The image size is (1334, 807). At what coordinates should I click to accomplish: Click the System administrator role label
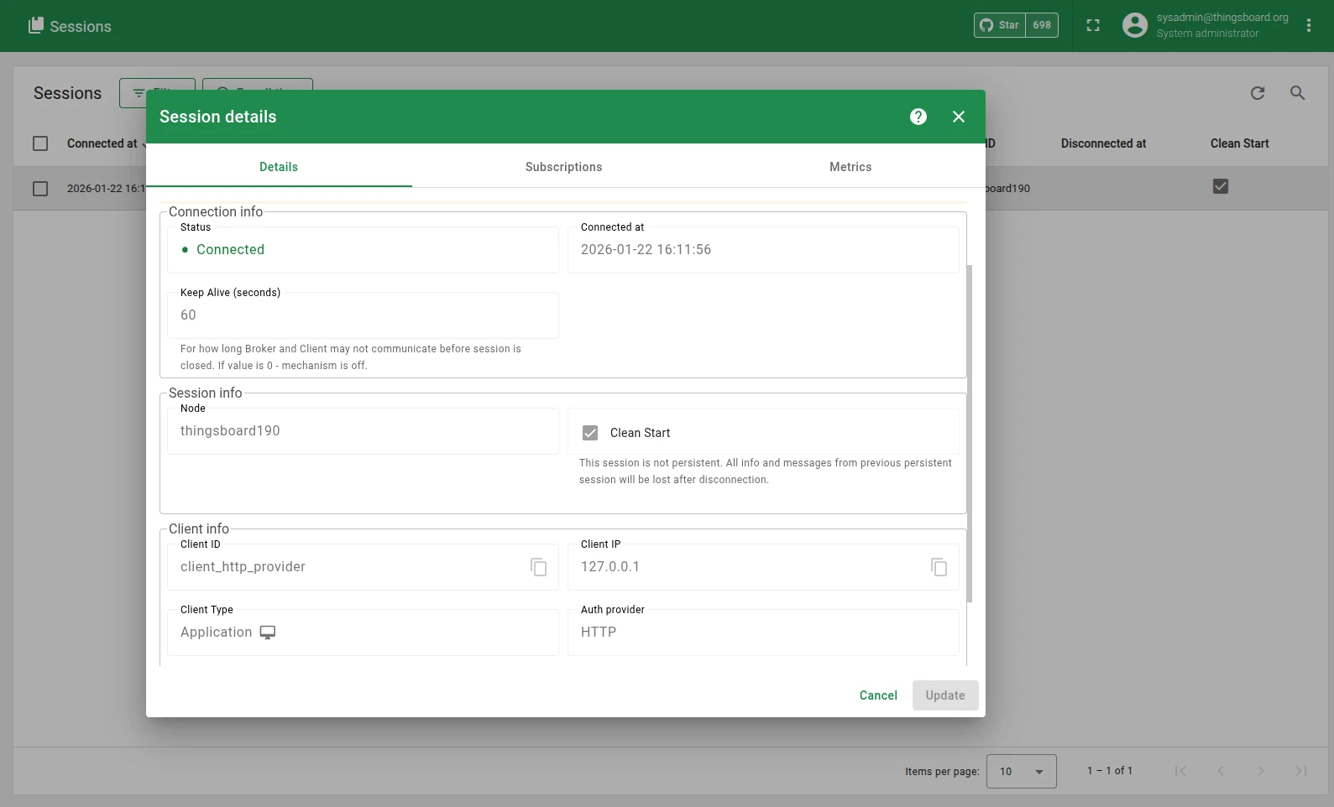pyautogui.click(x=1207, y=34)
